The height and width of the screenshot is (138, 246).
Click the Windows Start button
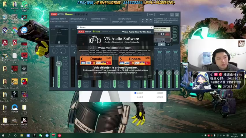[x=3, y=135]
